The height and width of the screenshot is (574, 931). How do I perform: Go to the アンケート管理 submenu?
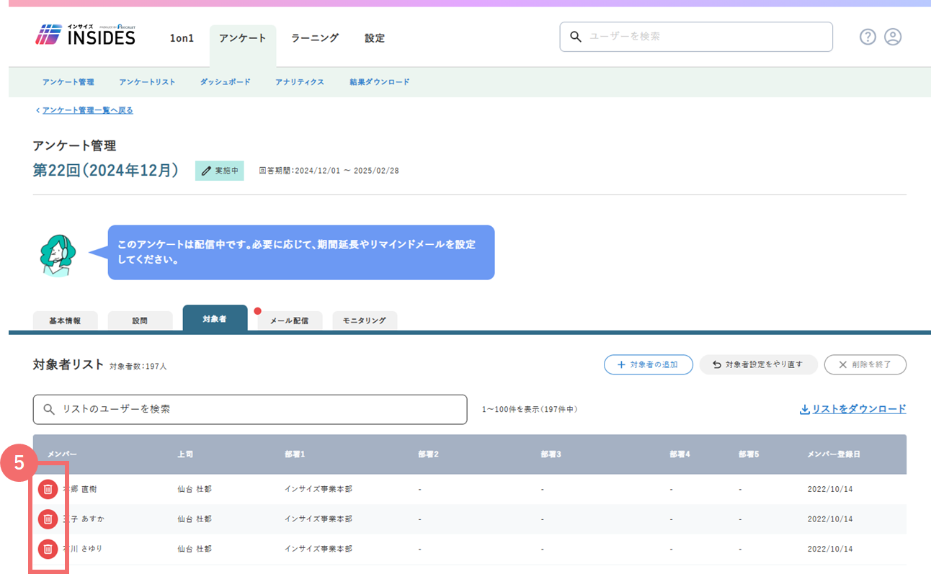68,82
